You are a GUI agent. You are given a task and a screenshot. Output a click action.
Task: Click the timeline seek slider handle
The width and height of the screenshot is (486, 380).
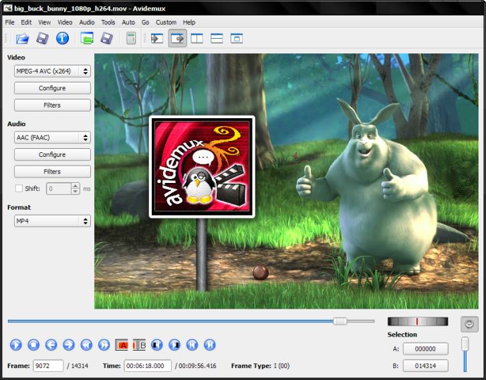point(340,321)
